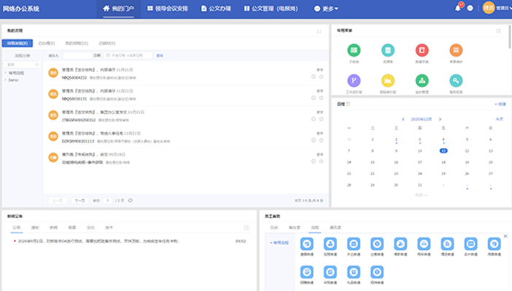Image resolution: width=512 pixels, height=291 pixels.
Task: Go to the next month in calendar
Action: (441, 119)
